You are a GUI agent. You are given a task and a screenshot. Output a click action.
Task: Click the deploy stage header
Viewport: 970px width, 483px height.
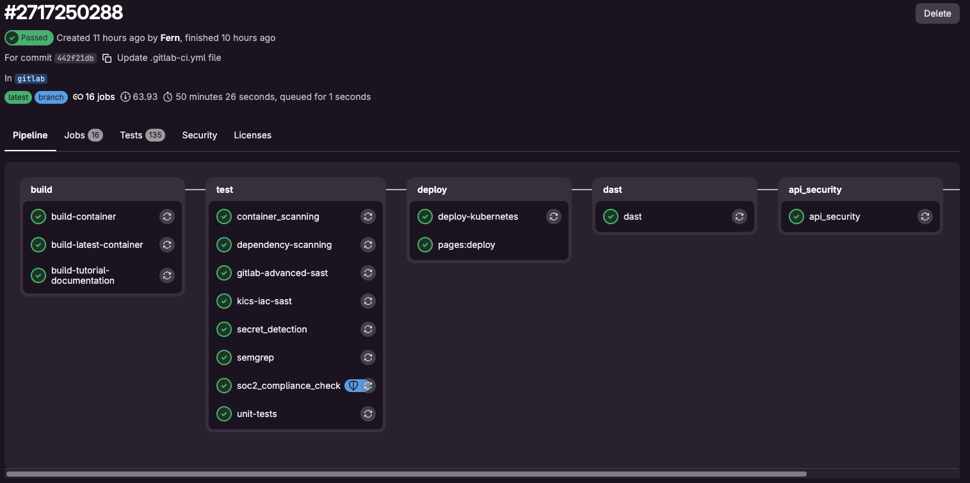click(432, 190)
